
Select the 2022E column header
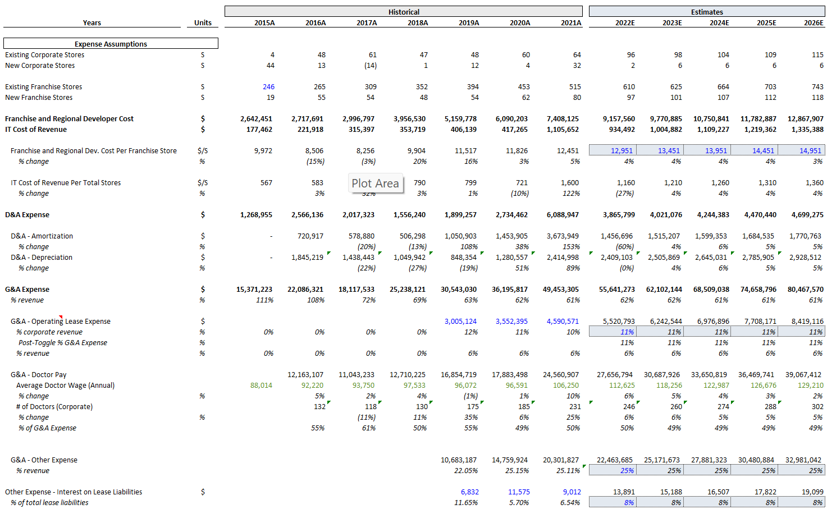tap(625, 22)
